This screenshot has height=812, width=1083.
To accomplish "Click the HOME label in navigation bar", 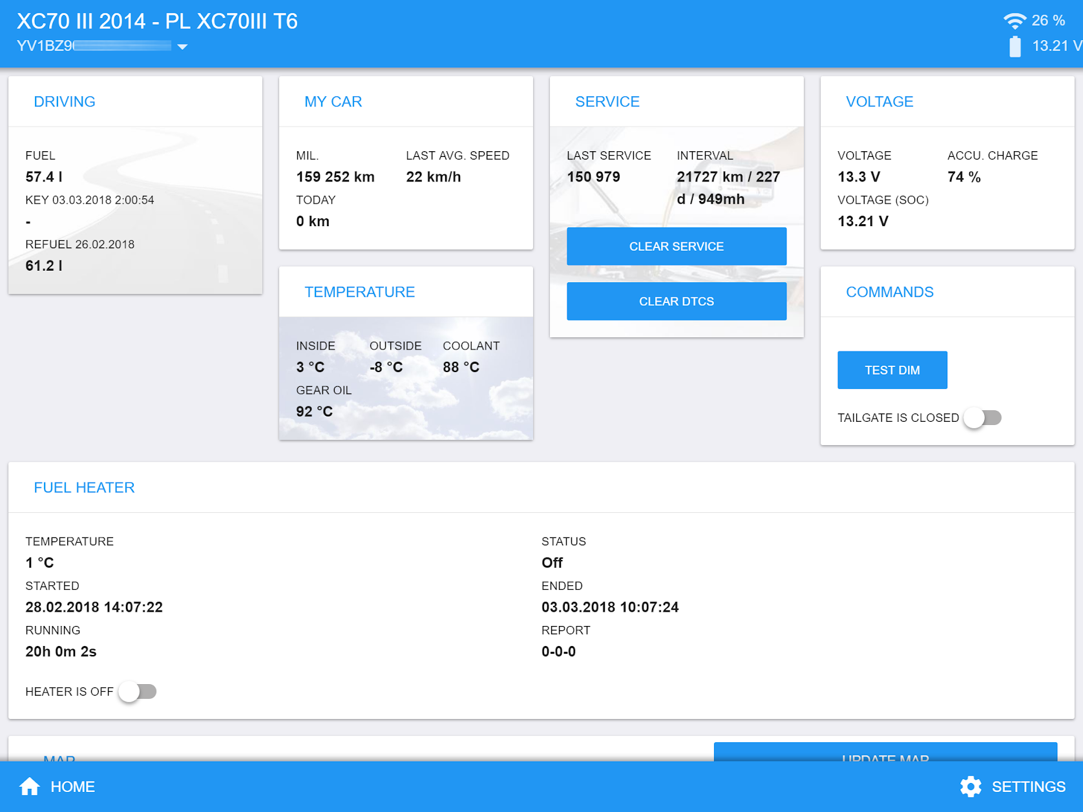I will pos(72,787).
